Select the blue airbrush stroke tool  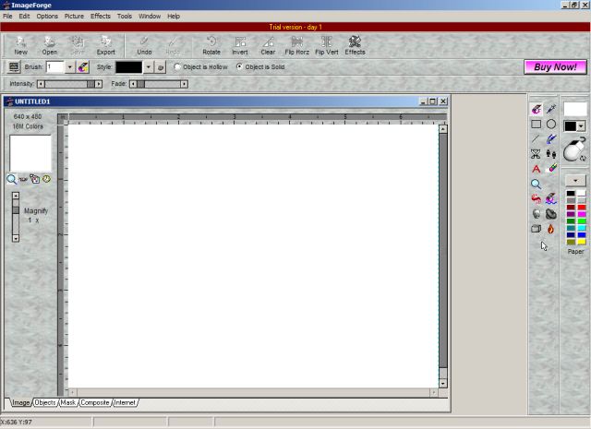coord(551,139)
